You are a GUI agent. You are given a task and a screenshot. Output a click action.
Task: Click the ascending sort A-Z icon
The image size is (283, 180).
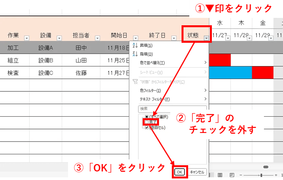point(135,45)
